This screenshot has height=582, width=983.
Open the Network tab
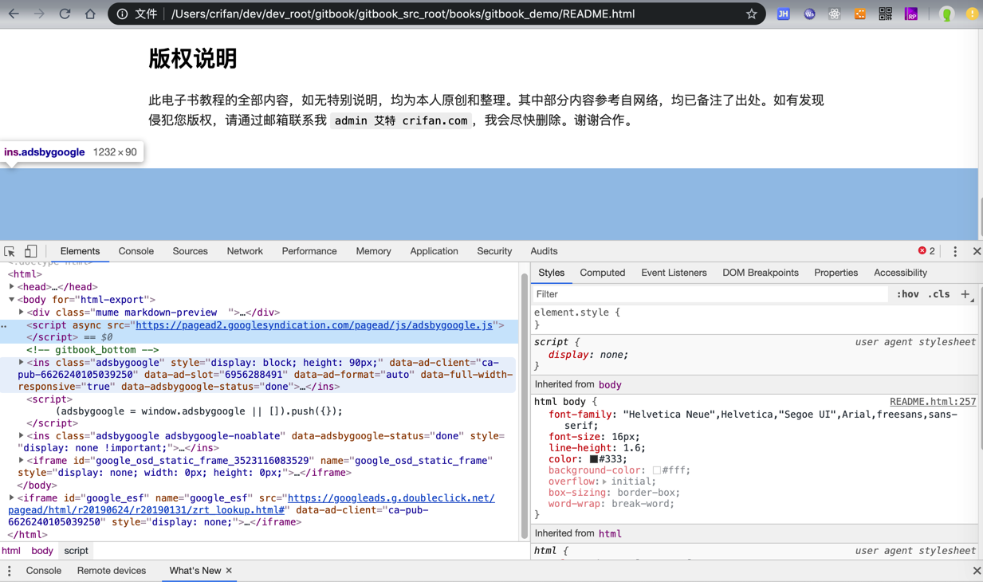pyautogui.click(x=245, y=251)
